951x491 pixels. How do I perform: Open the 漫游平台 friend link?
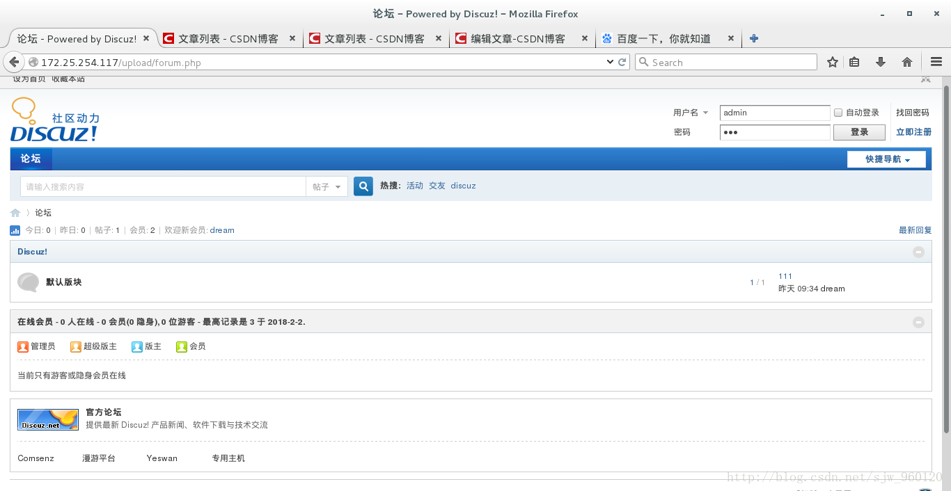[99, 458]
